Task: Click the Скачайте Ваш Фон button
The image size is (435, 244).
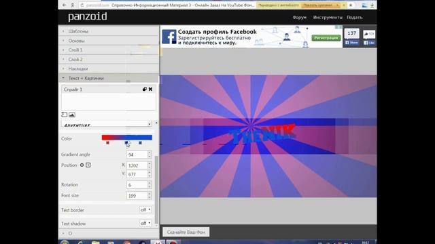Action: tap(186, 232)
